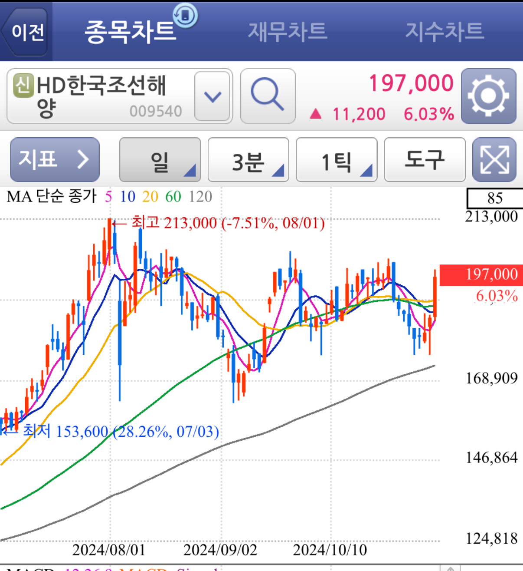This screenshot has width=523, height=571.
Task: Open the stock selector dropdown chevron
Action: point(212,96)
